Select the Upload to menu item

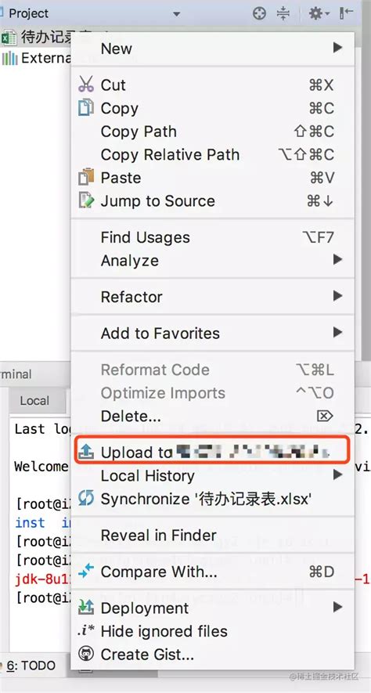(212, 451)
